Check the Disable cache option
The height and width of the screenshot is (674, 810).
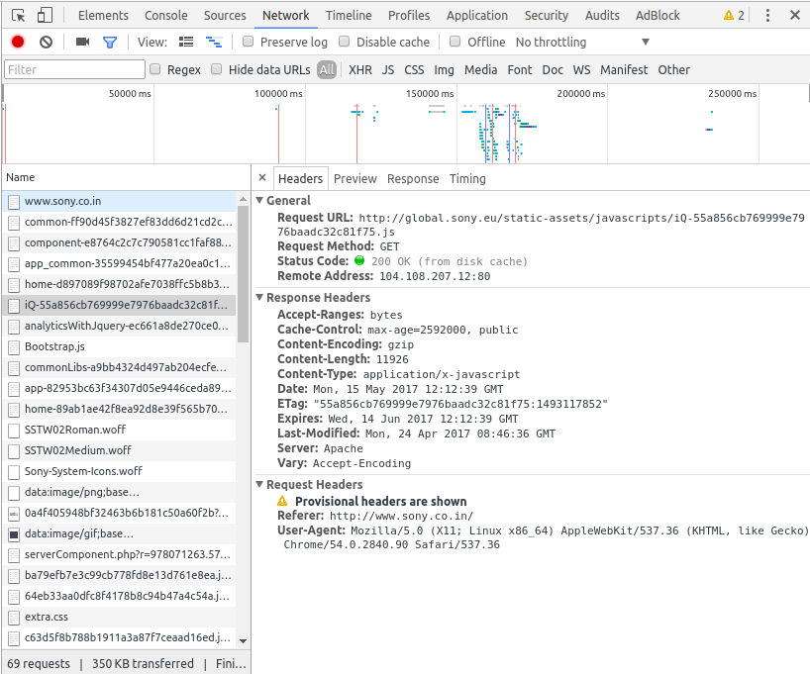click(344, 42)
